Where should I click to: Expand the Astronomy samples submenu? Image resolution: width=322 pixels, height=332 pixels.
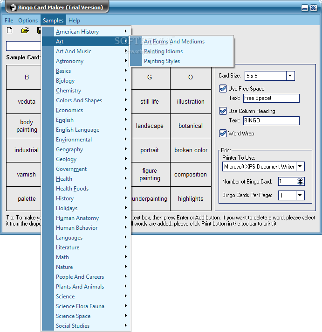click(70, 61)
